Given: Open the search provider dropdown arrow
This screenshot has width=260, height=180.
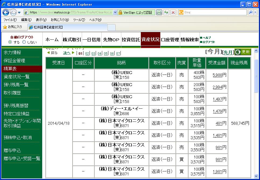Looking at the screenshot, I should (x=255, y=12).
